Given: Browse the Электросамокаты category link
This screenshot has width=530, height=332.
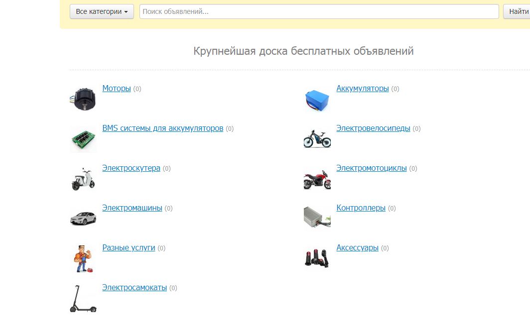Looking at the screenshot, I should point(134,288).
